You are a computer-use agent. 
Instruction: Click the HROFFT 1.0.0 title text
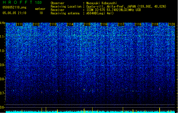click(22, 2)
